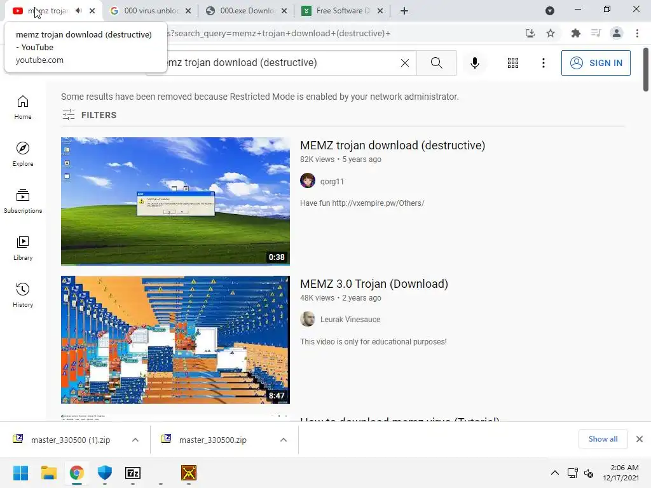
Task: Visit the qorg11 channel name
Action: tap(332, 181)
